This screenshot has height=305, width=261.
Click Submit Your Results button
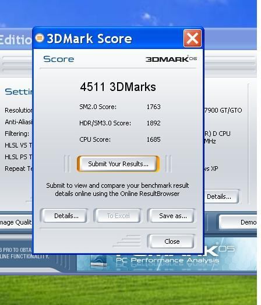tap(118, 164)
